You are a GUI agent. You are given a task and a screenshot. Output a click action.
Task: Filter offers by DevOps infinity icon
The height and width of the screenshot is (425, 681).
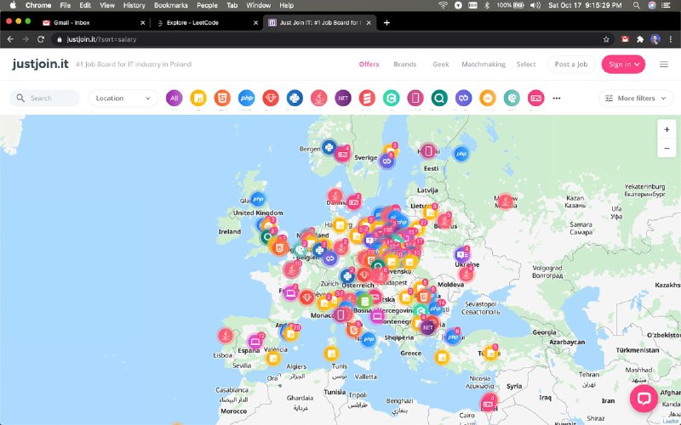pos(463,98)
